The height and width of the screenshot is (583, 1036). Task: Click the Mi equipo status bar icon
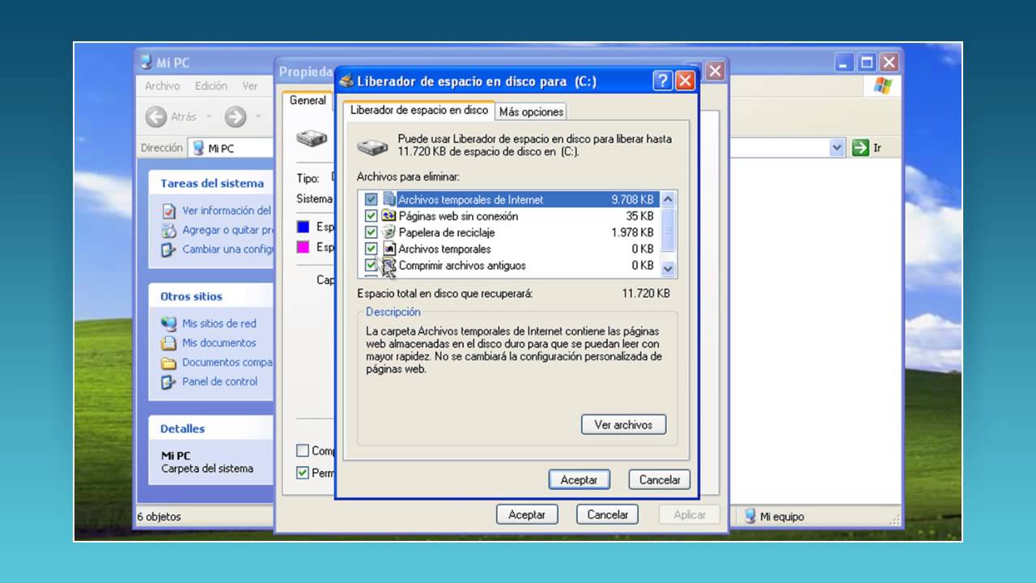coord(750,517)
